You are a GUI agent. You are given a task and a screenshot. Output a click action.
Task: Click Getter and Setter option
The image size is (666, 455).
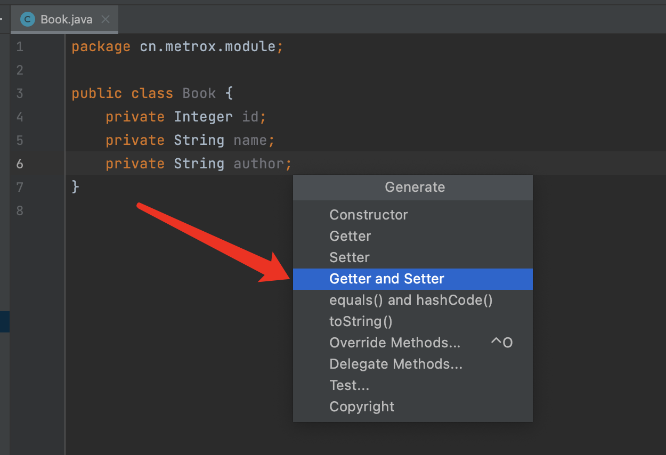point(387,279)
